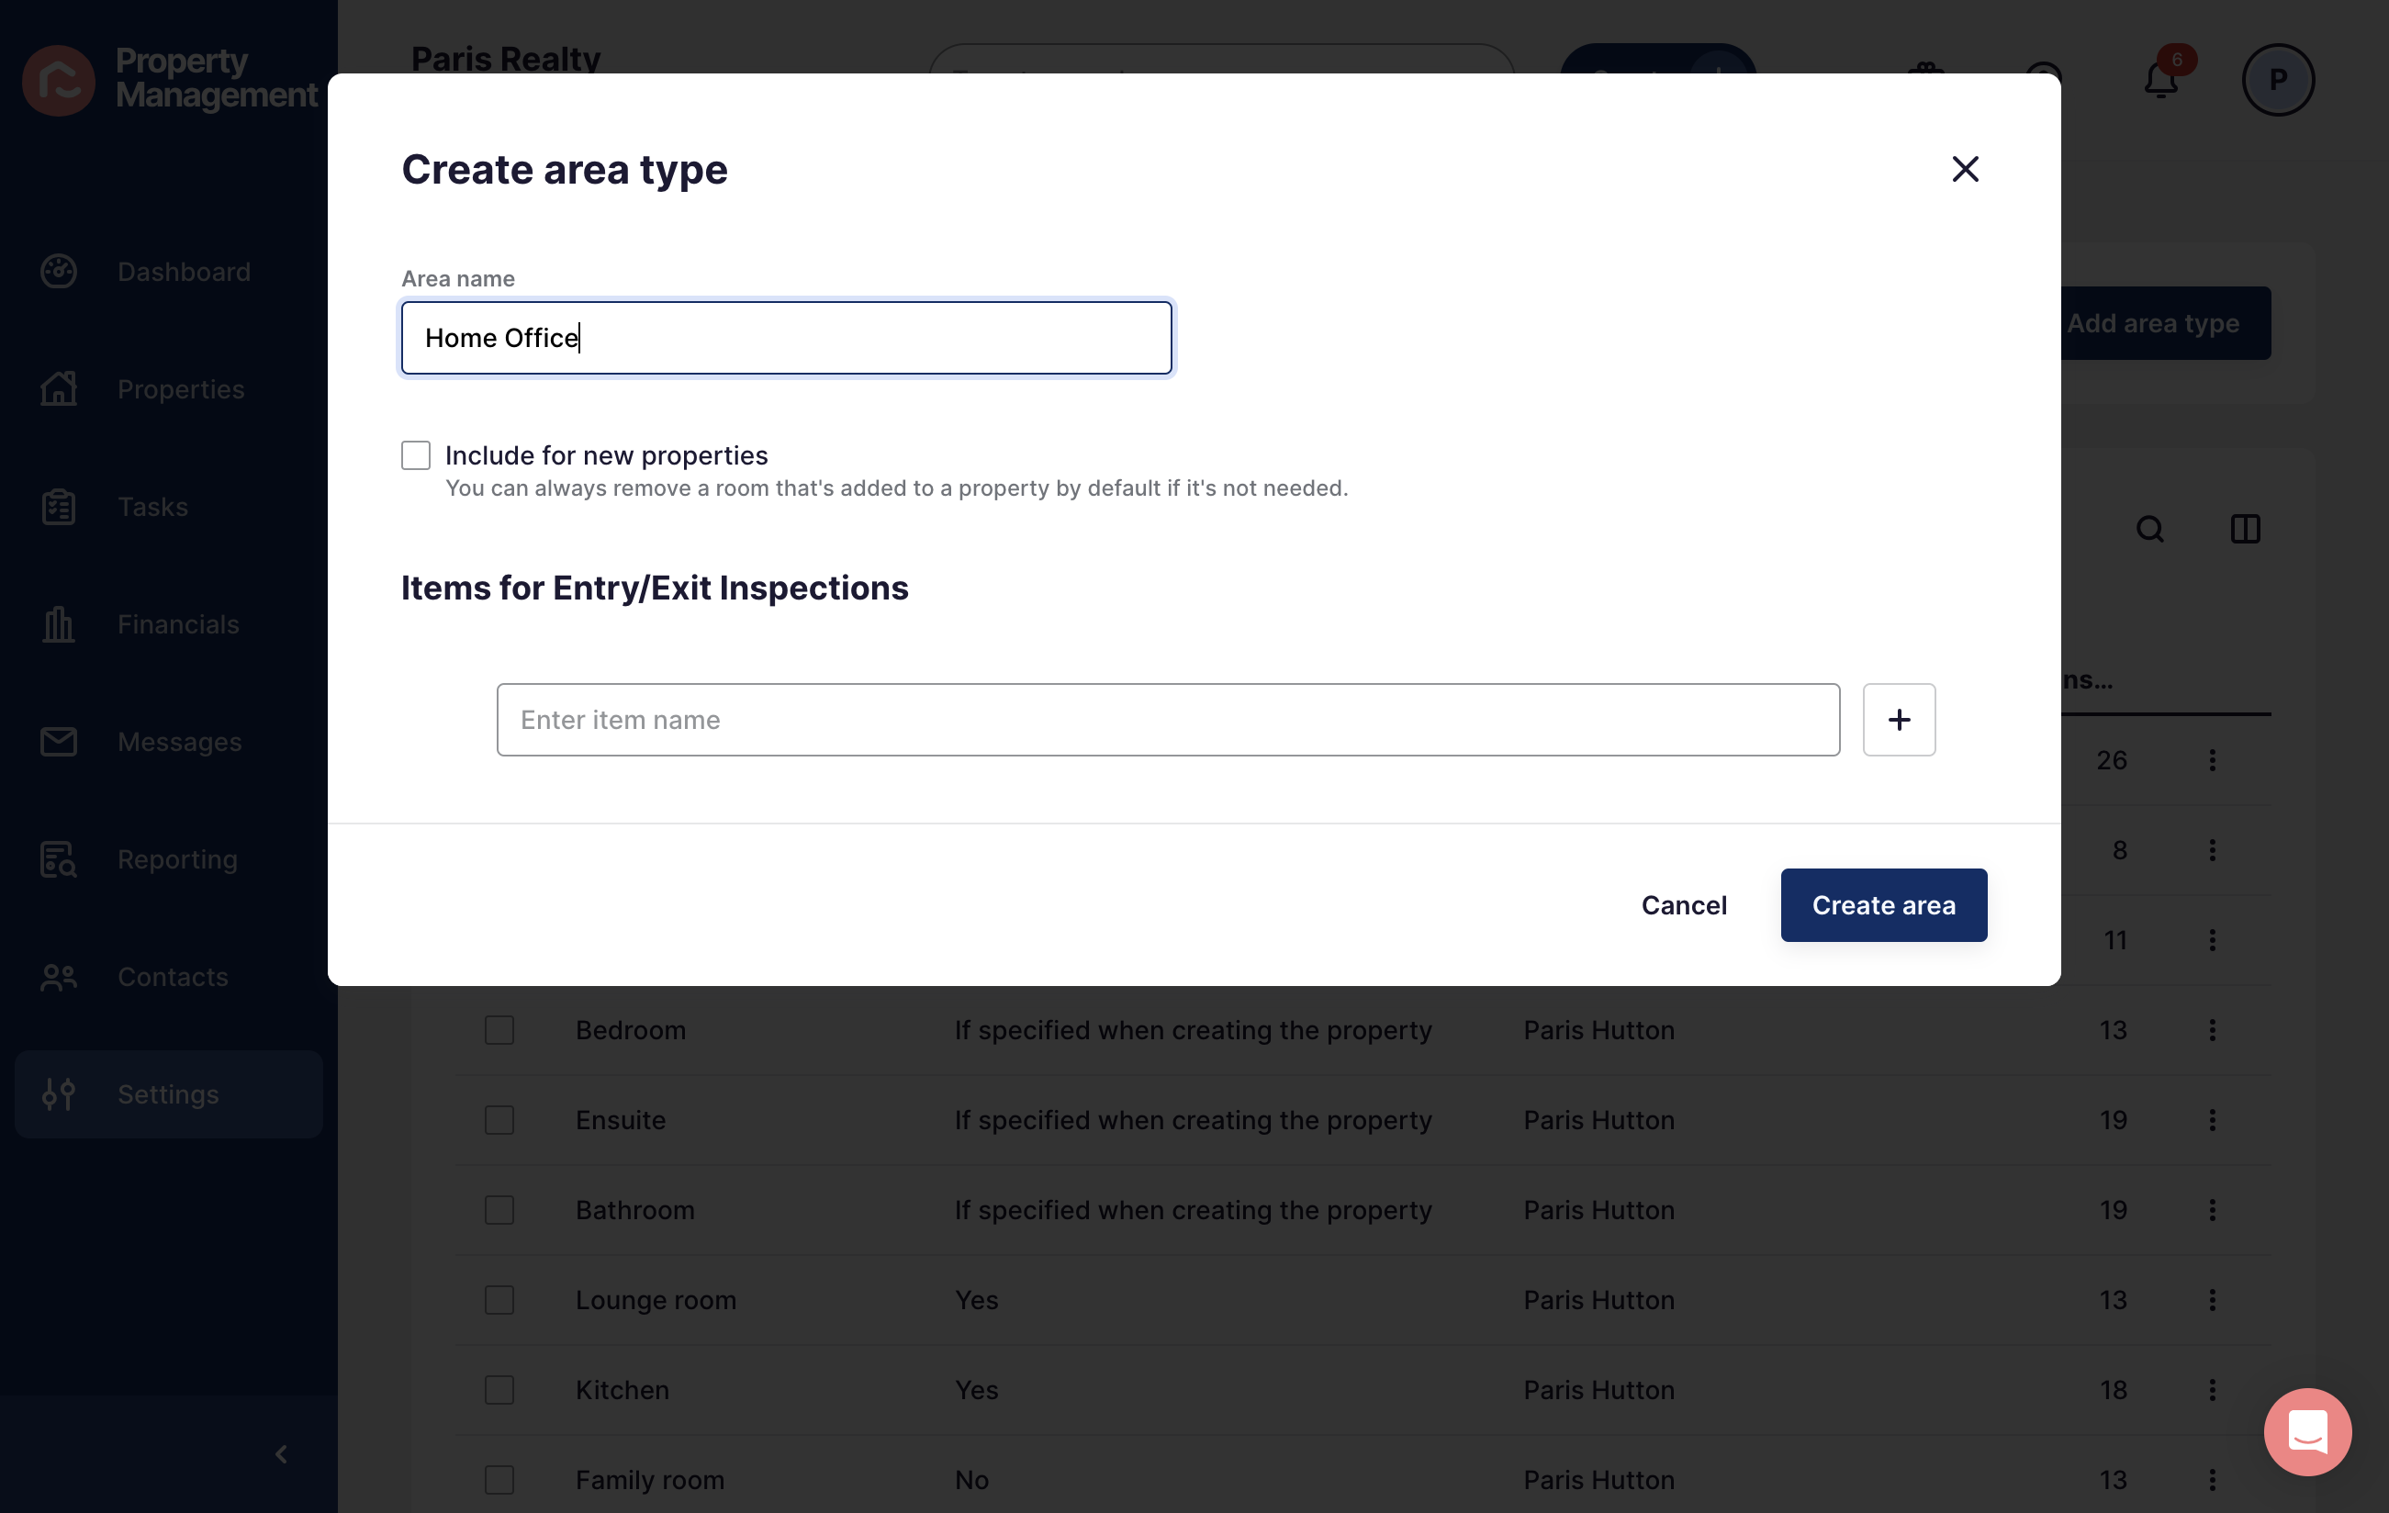The height and width of the screenshot is (1513, 2389).
Task: Open Messages from the sidebar
Action: pyautogui.click(x=169, y=742)
